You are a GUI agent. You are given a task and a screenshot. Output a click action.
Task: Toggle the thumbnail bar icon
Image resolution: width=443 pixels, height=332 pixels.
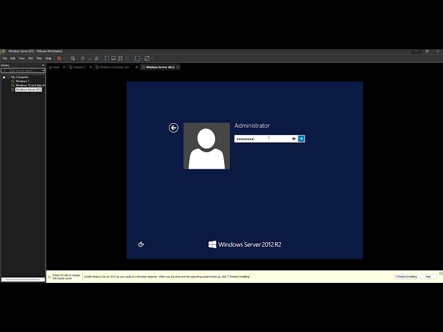pos(114,58)
